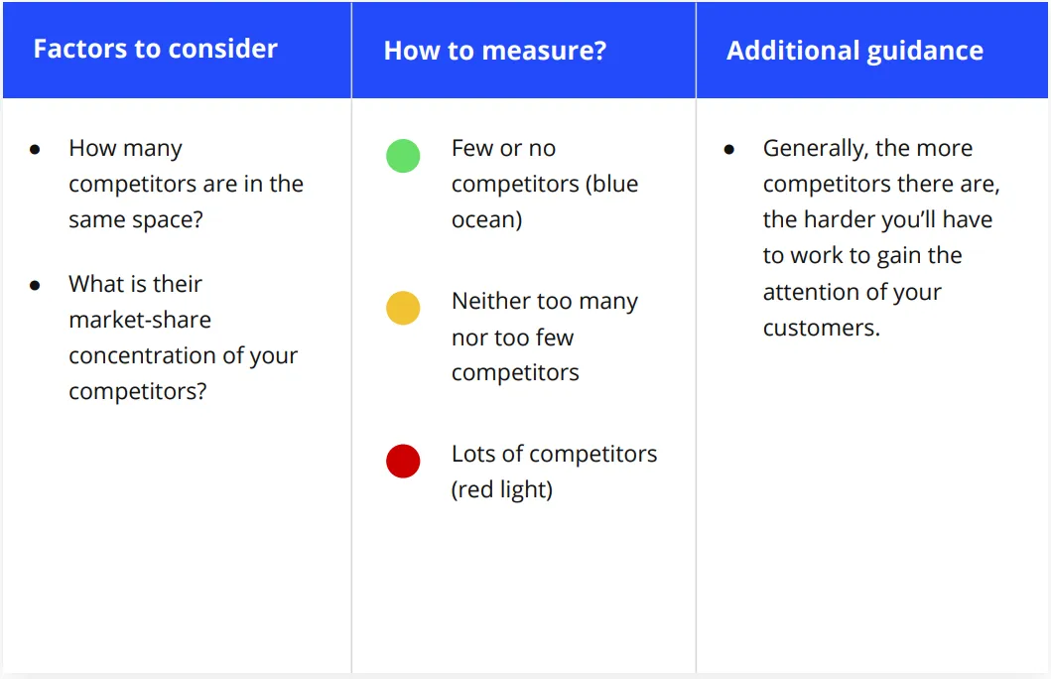Click the word 'customers.' in guidance
Screen dimensions: 1051x679
coord(821,328)
